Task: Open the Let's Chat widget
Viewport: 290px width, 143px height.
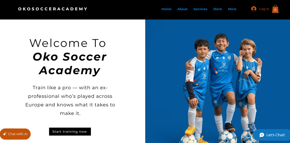Action: pyautogui.click(x=271, y=135)
